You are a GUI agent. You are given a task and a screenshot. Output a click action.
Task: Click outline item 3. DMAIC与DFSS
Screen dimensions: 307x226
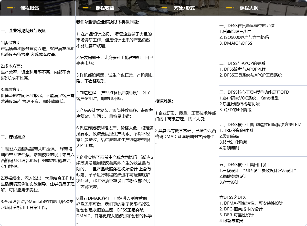tap(236, 43)
